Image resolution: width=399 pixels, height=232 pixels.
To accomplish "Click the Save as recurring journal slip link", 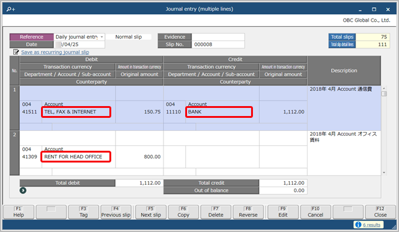I will [55, 52].
